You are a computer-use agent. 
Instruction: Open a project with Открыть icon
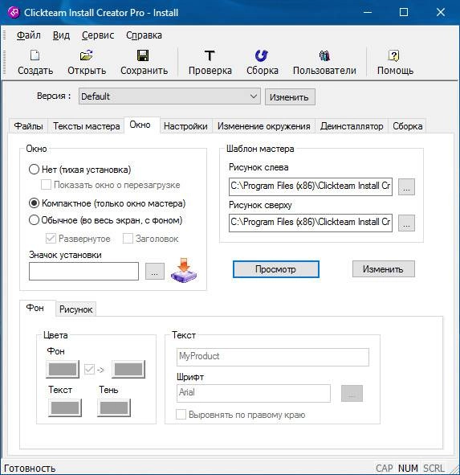click(x=87, y=55)
